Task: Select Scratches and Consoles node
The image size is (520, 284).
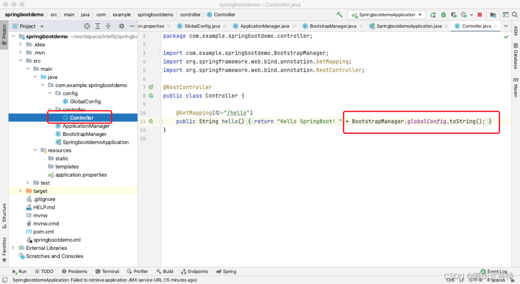Action: (x=55, y=256)
